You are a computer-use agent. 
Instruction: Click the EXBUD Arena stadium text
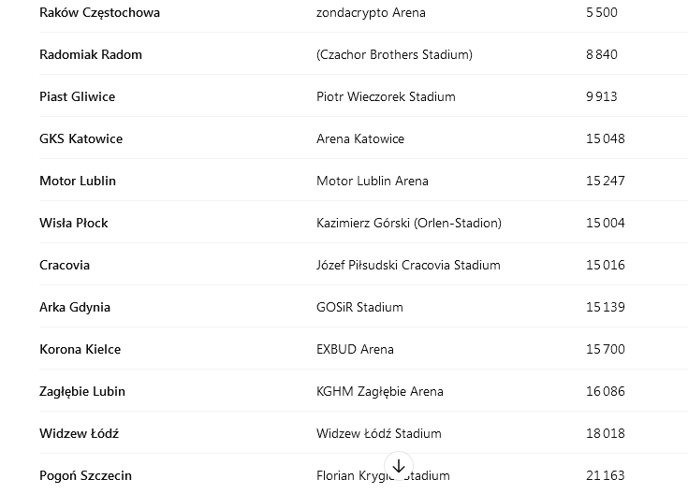355,349
